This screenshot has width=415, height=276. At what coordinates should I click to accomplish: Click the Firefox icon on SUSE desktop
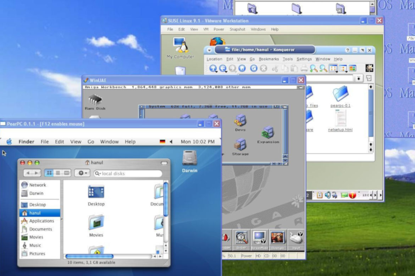point(217,41)
